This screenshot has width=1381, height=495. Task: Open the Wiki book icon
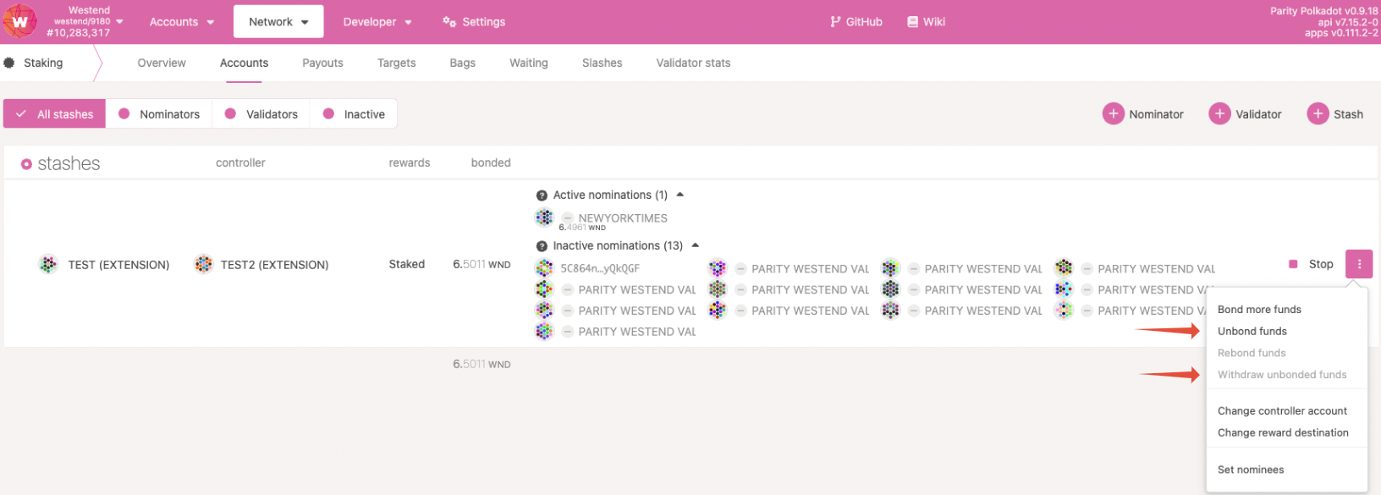912,22
